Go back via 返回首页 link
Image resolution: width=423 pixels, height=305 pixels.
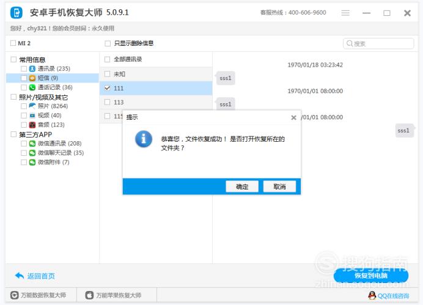(x=41, y=276)
